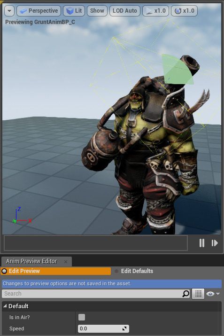Open the view options eye dropdown
Viewport: 224px width, 336px height.
[x=213, y=294]
